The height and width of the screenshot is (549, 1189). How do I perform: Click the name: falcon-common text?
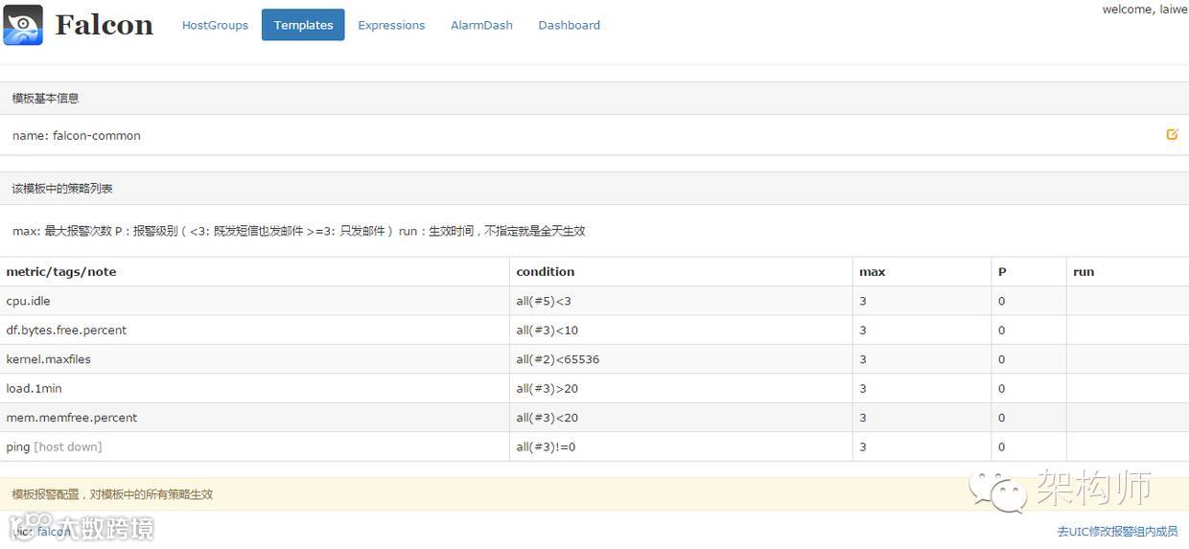coord(77,136)
